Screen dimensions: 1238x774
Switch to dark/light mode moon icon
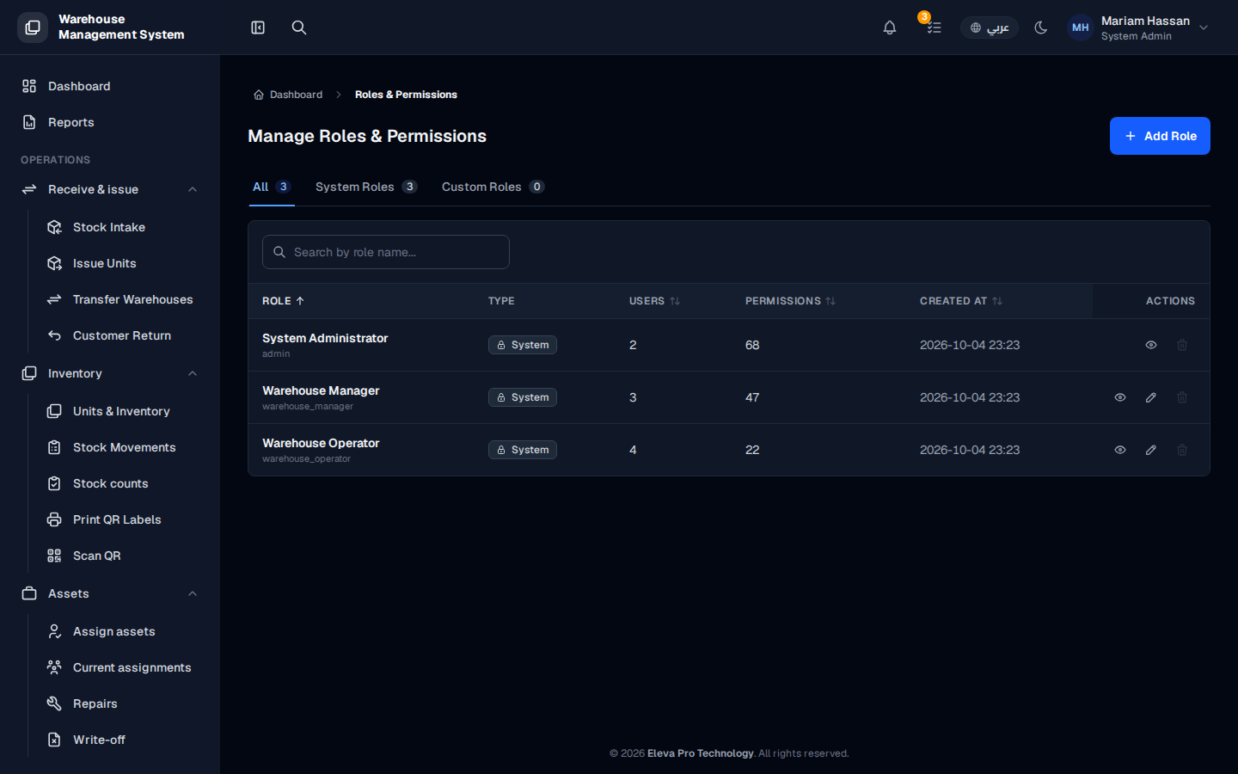(x=1041, y=28)
